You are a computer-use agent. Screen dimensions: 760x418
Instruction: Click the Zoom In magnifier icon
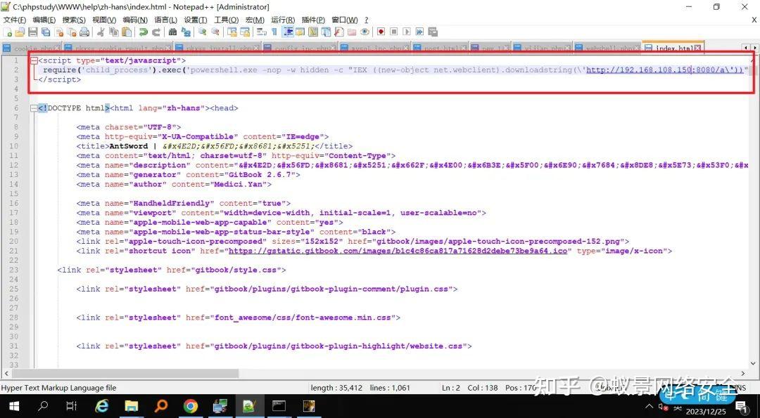coord(203,32)
